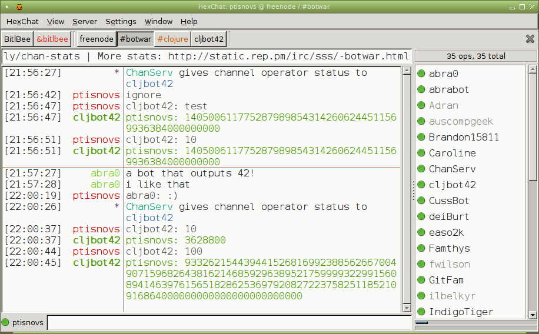
Task: Switch to the #clojure channel tab
Action: [x=172, y=39]
